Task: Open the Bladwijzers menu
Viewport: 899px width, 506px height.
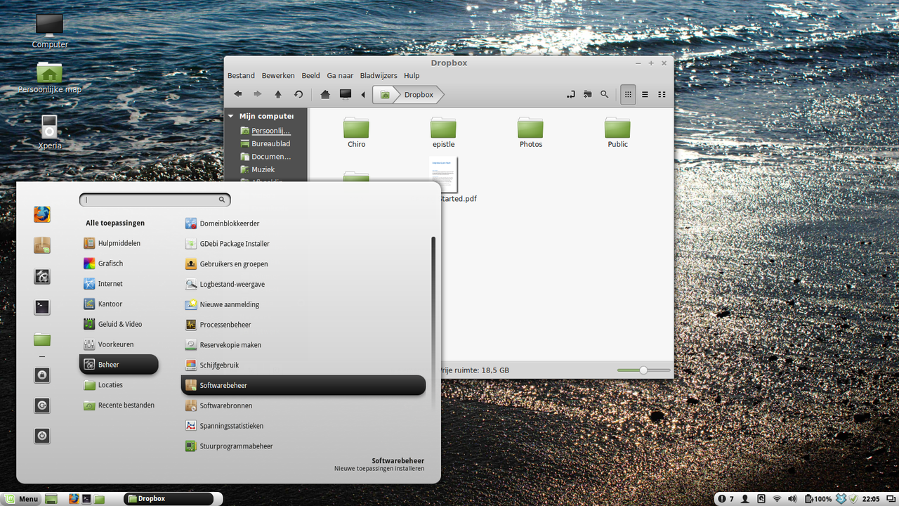Action: pos(379,75)
